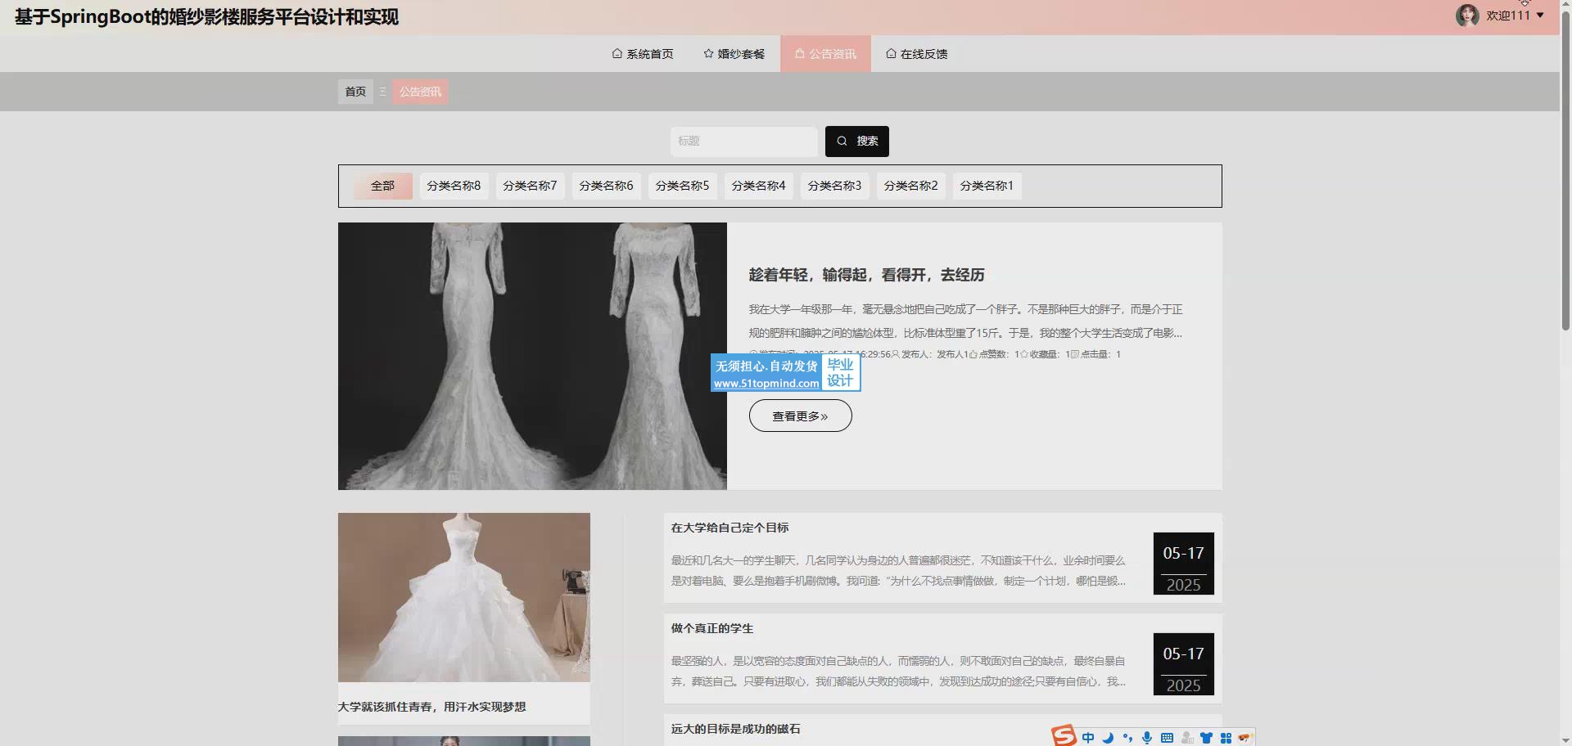Click the home icon beside 系统首页
The image size is (1572, 746).
tap(617, 54)
